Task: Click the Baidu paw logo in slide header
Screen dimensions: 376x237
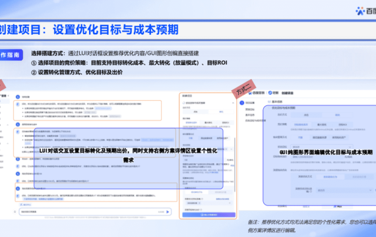Action: (360, 11)
